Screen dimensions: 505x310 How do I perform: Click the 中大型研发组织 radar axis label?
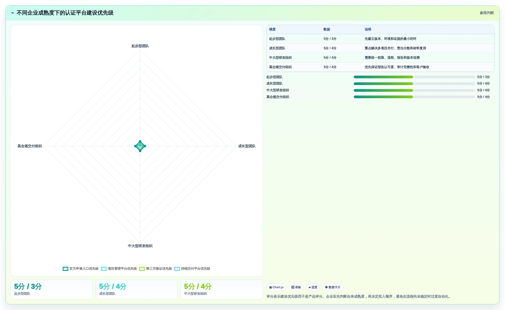140,246
